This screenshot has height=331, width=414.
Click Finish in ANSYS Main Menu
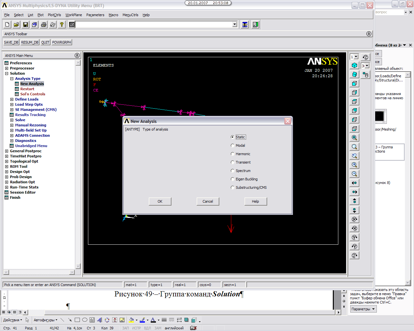tap(15, 198)
